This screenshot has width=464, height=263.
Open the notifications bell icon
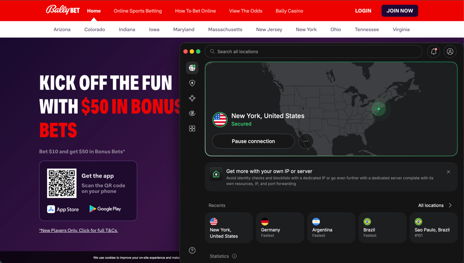click(434, 52)
